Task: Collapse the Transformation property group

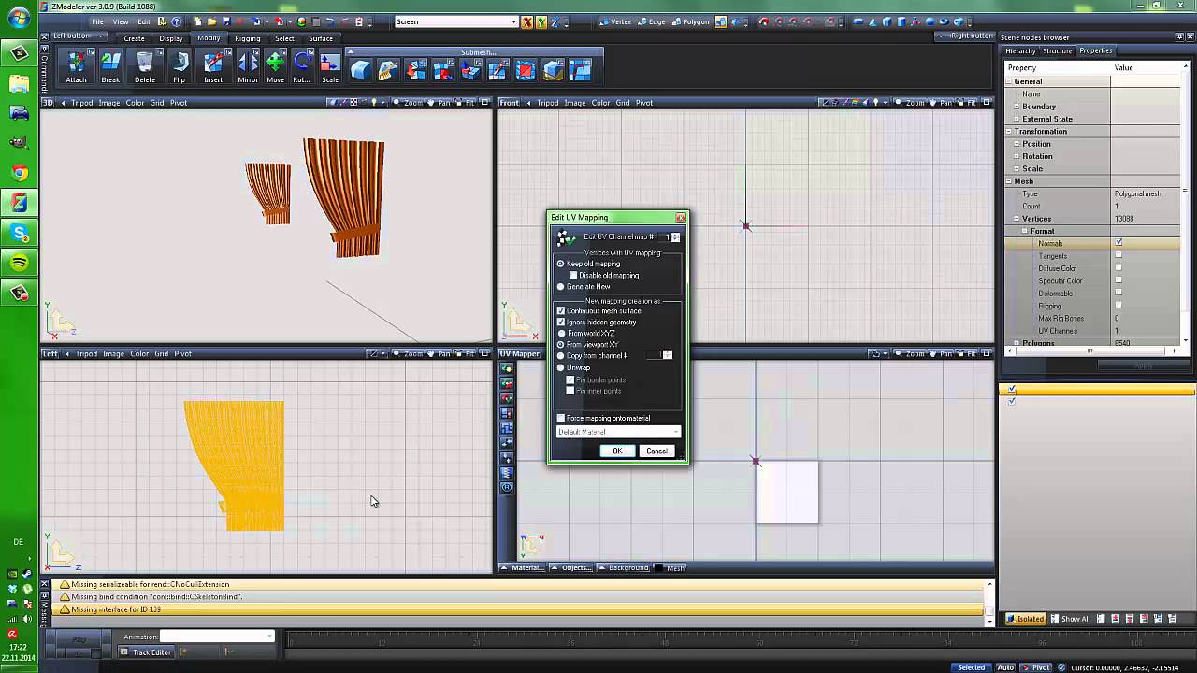Action: [1010, 132]
